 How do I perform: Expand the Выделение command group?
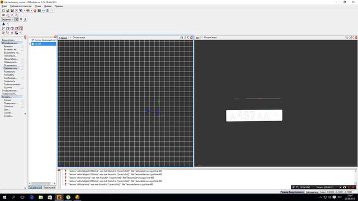(8, 40)
